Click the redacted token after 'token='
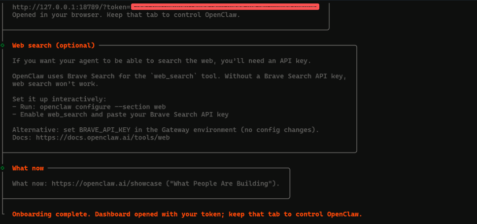 click(x=225, y=7)
